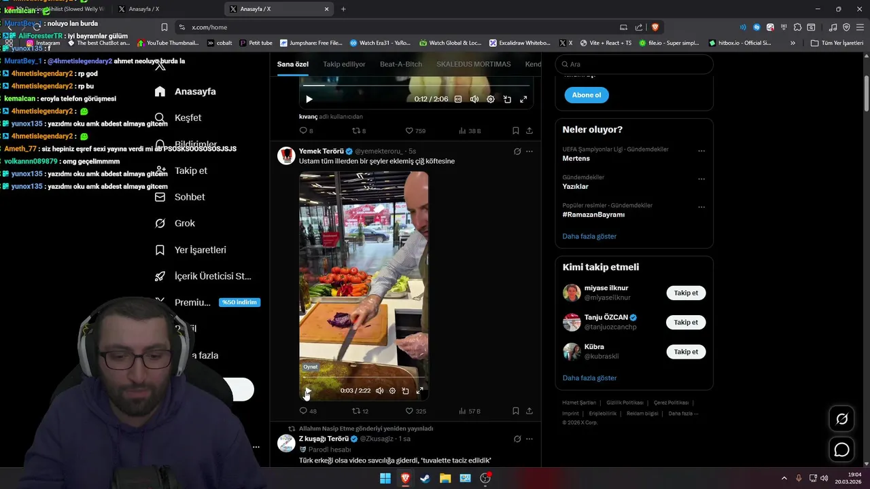The image size is (870, 489).
Task: Reply to the Yemek Terörü post (48)
Action: pos(308,411)
